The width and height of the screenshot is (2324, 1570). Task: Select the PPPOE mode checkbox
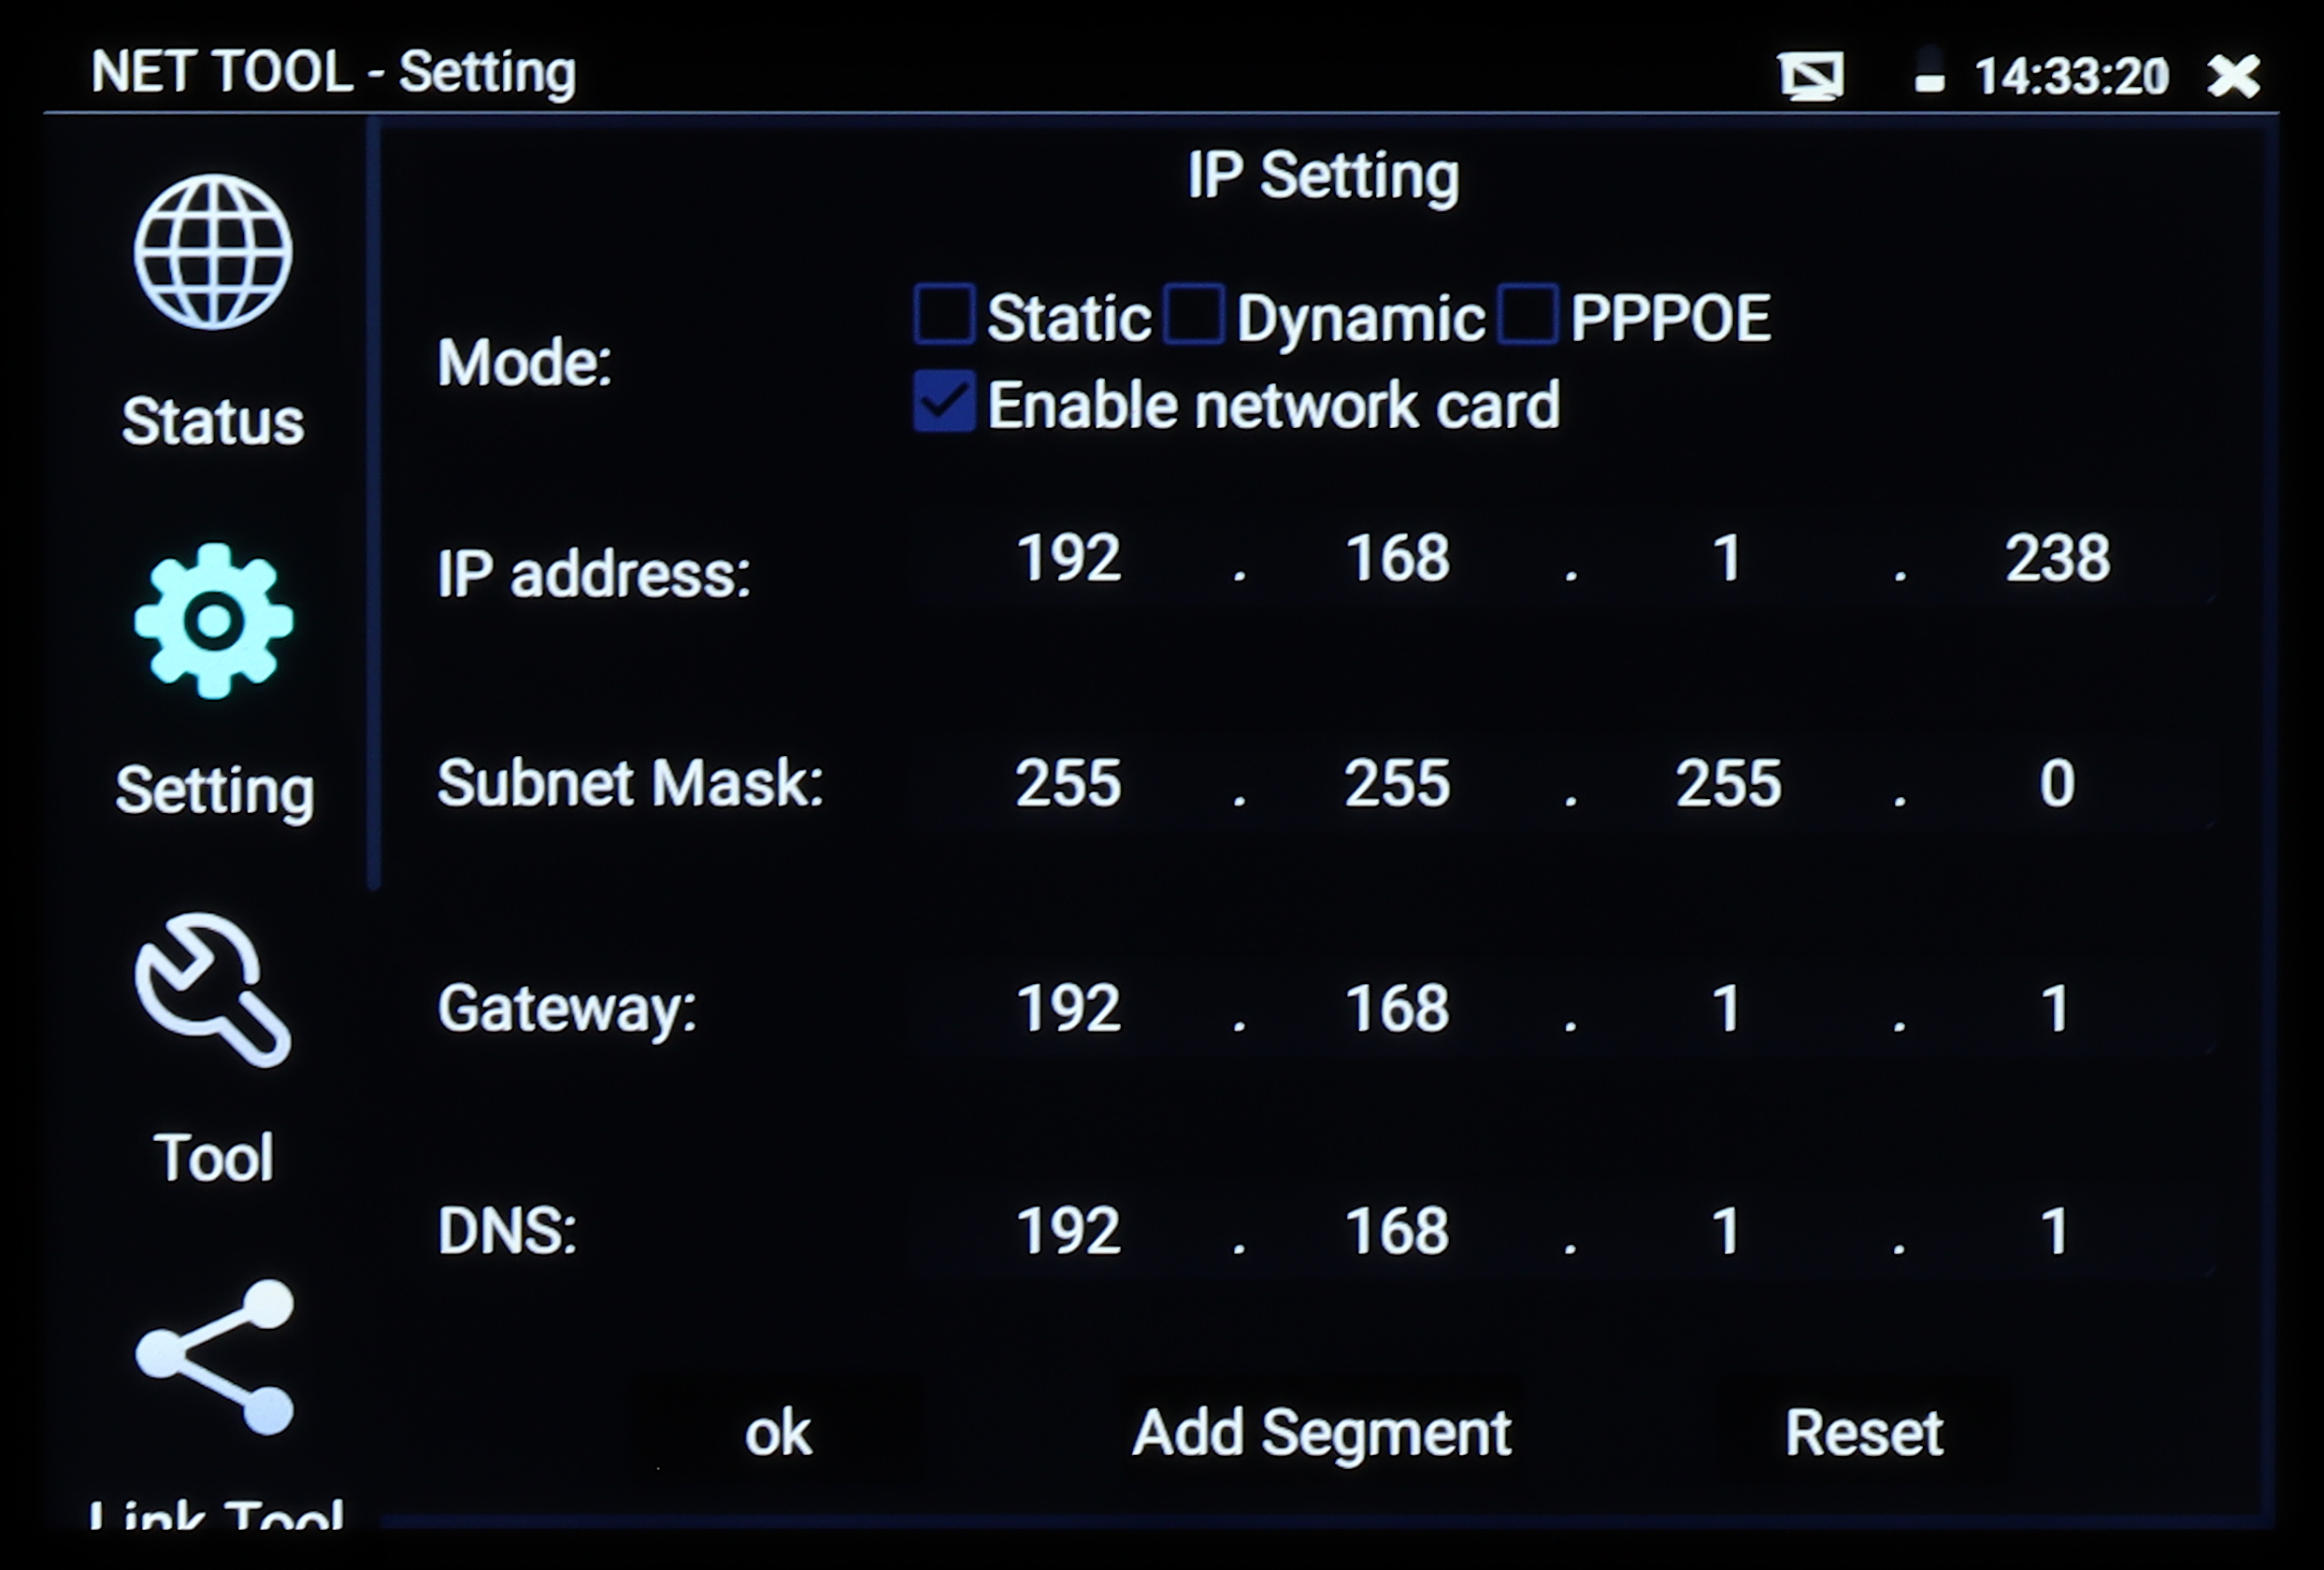point(1527,315)
